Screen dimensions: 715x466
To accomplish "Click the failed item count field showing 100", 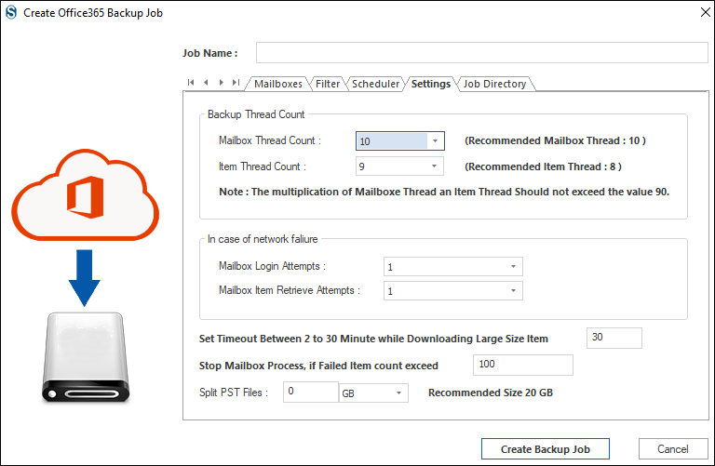I will click(522, 365).
